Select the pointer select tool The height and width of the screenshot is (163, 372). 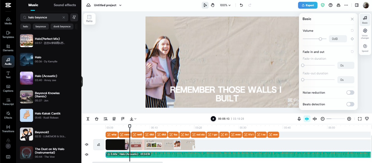point(205,5)
